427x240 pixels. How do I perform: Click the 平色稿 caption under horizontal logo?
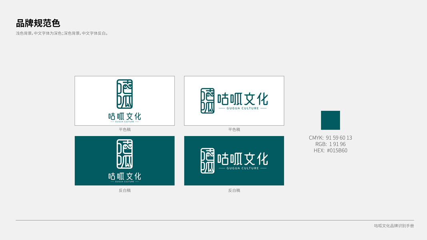(234, 130)
